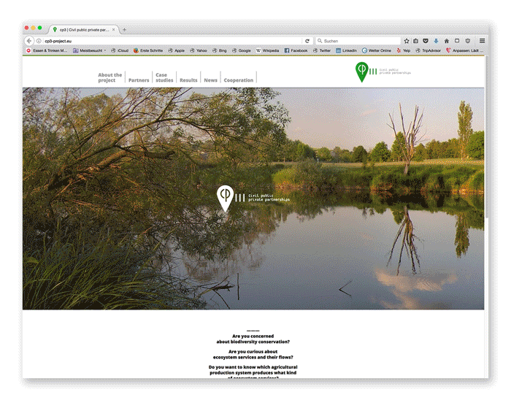Click text 'Do you want to know which agricultural'

[x=253, y=367]
